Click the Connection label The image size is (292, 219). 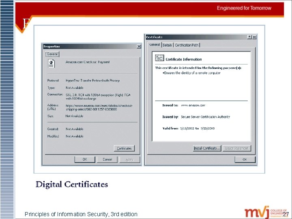pyautogui.click(x=55, y=94)
